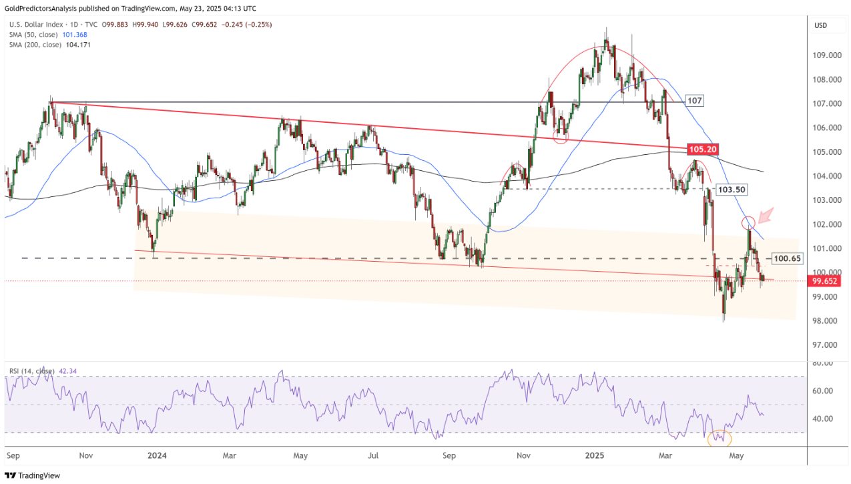The image size is (851, 484).
Task: Click the 104.000 price axis label
Action: 826,176
